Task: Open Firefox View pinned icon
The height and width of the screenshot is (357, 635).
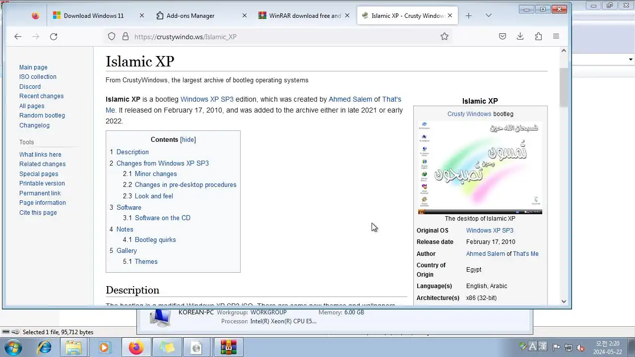Action: coord(35,15)
